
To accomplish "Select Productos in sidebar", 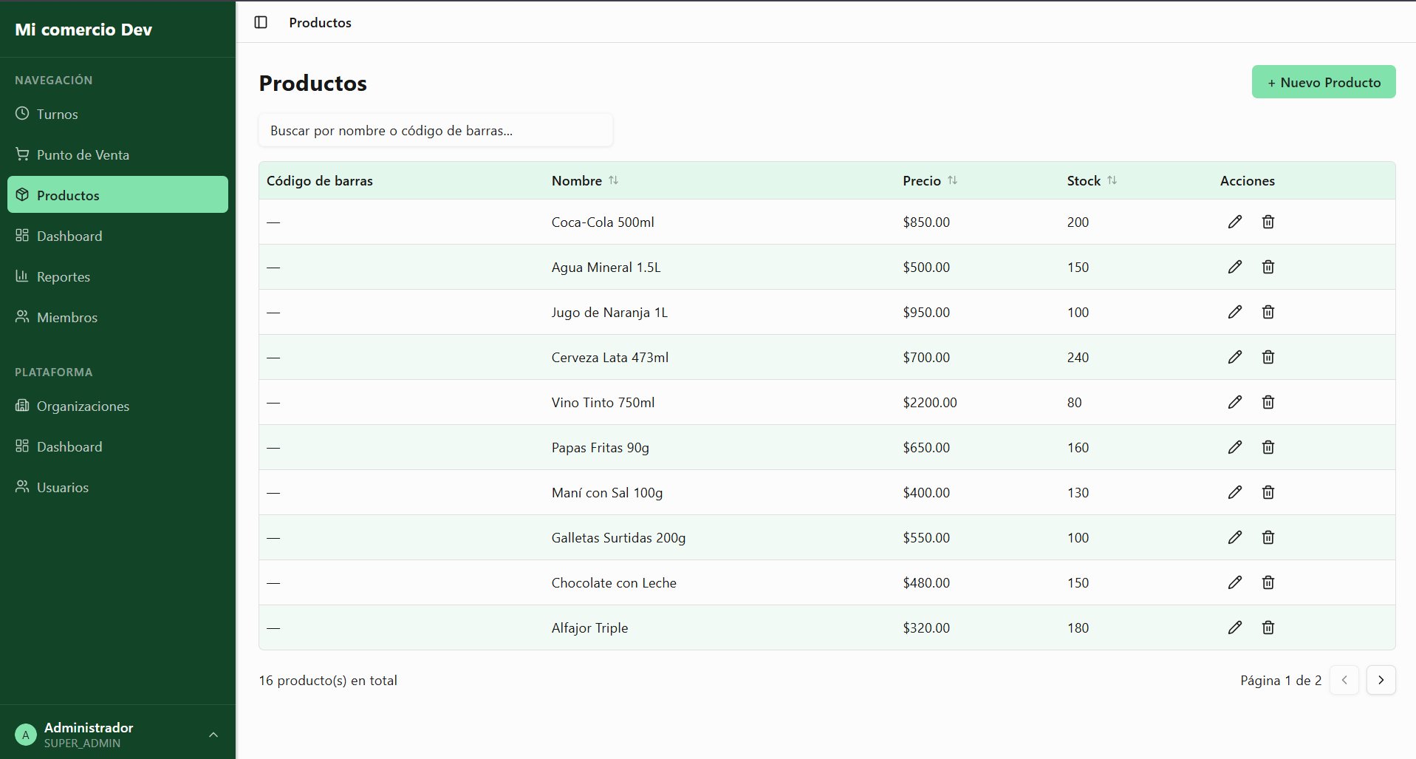I will click(x=117, y=194).
